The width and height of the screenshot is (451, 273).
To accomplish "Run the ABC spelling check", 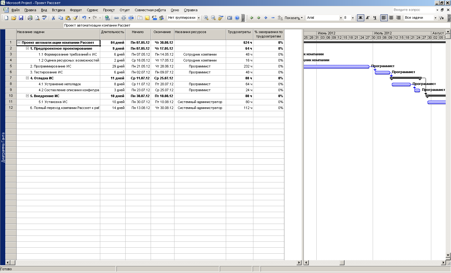I will (44, 18).
